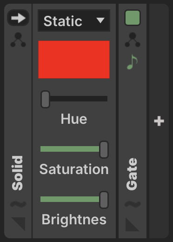Viewport: 173px width, 242px height.
Task: Click the dropdown arrow beside Static
Action: click(100, 20)
